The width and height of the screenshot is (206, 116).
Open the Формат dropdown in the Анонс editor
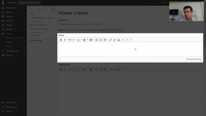point(71,40)
